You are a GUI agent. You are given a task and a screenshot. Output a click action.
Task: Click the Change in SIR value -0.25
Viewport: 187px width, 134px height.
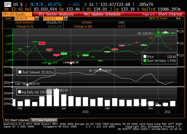point(120,26)
